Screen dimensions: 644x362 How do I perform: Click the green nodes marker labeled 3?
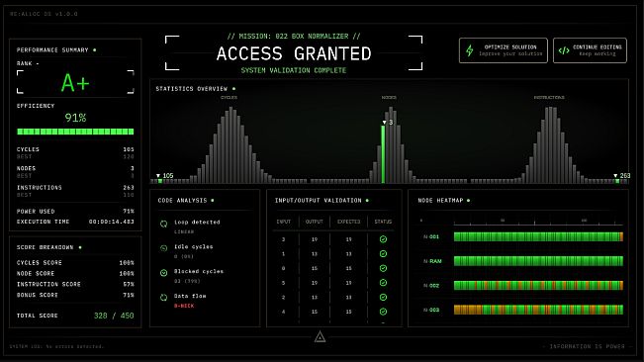tap(383, 153)
